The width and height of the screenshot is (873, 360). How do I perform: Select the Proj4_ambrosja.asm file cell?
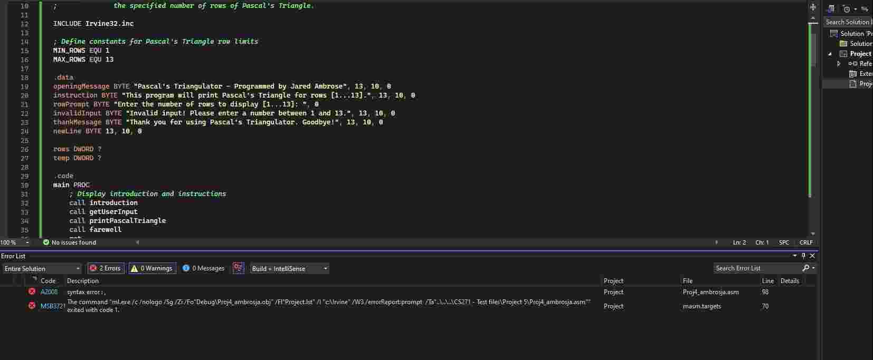[x=711, y=292]
